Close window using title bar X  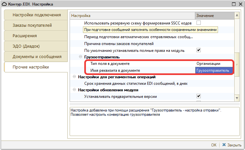[240, 4]
